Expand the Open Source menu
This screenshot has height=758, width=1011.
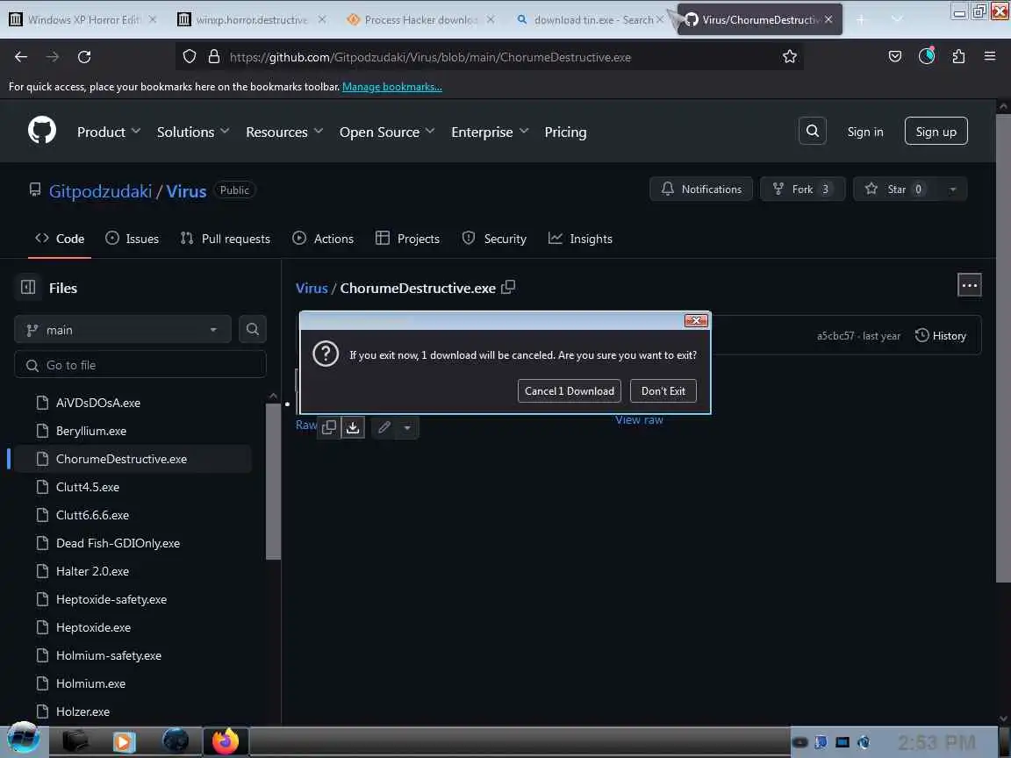click(387, 132)
